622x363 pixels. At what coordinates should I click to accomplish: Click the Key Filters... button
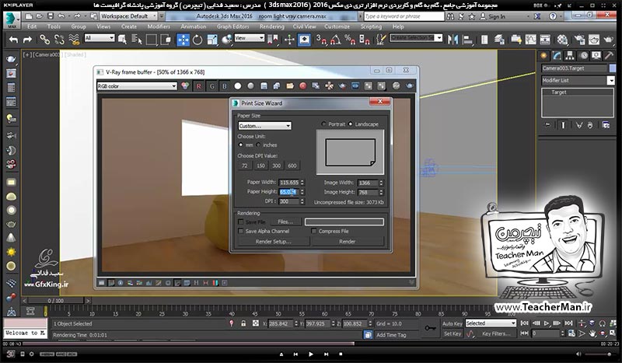(x=496, y=333)
